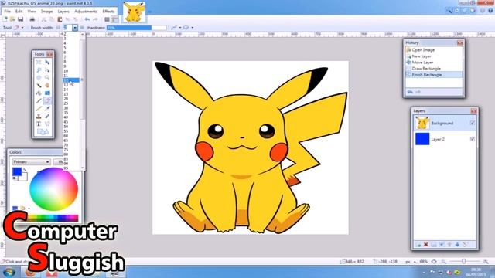Click the Redo arrow in toolbar

[x=95, y=19]
